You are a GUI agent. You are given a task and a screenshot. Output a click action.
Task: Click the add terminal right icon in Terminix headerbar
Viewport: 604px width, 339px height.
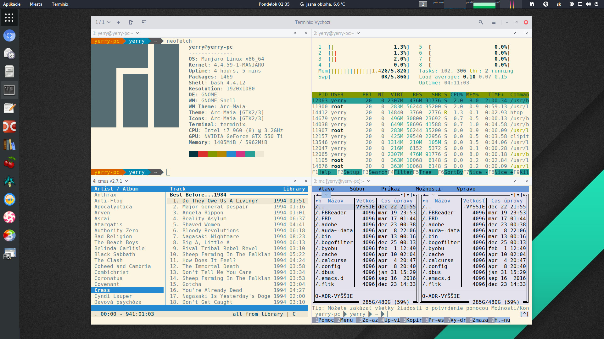click(x=131, y=22)
